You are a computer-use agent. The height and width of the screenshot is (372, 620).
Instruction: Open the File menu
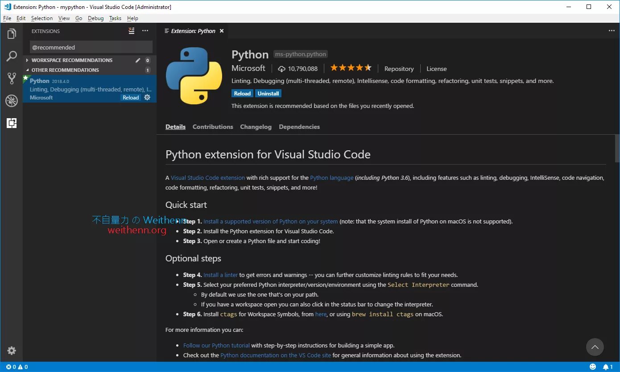(x=7, y=18)
